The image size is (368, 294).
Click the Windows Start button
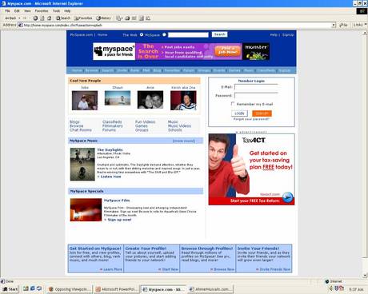tap(10, 289)
